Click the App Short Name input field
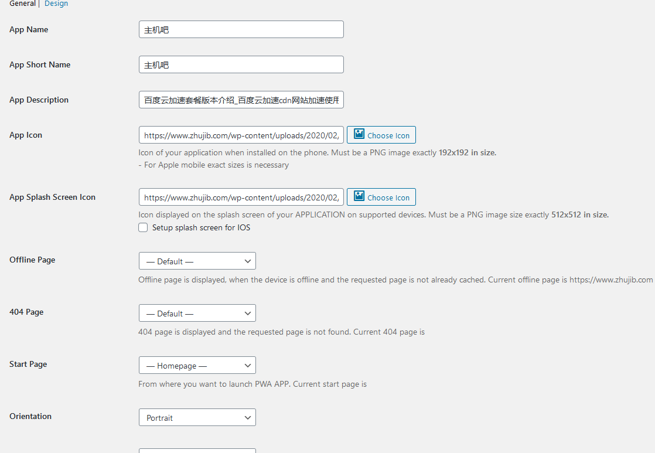Viewport: 655px width, 453px height. coord(241,64)
